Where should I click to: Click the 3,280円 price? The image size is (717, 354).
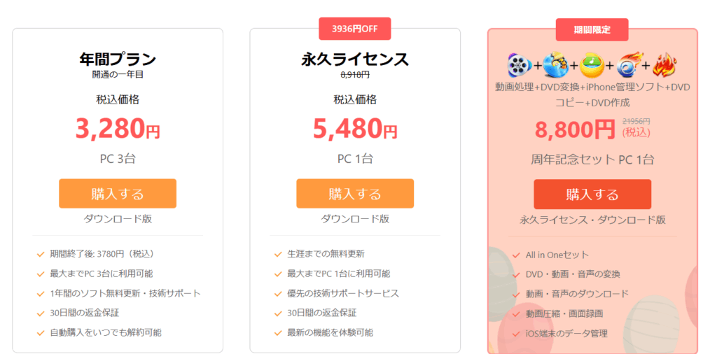118,129
